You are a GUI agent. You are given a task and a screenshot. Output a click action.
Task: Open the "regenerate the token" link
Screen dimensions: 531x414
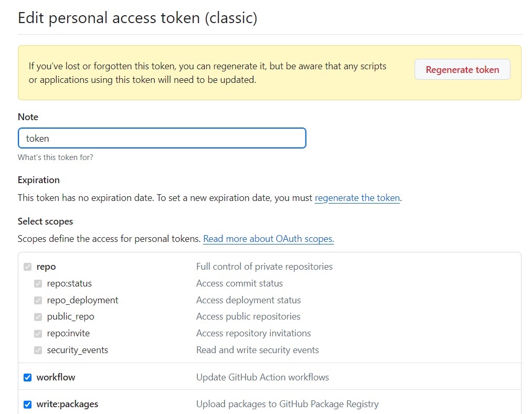(357, 198)
